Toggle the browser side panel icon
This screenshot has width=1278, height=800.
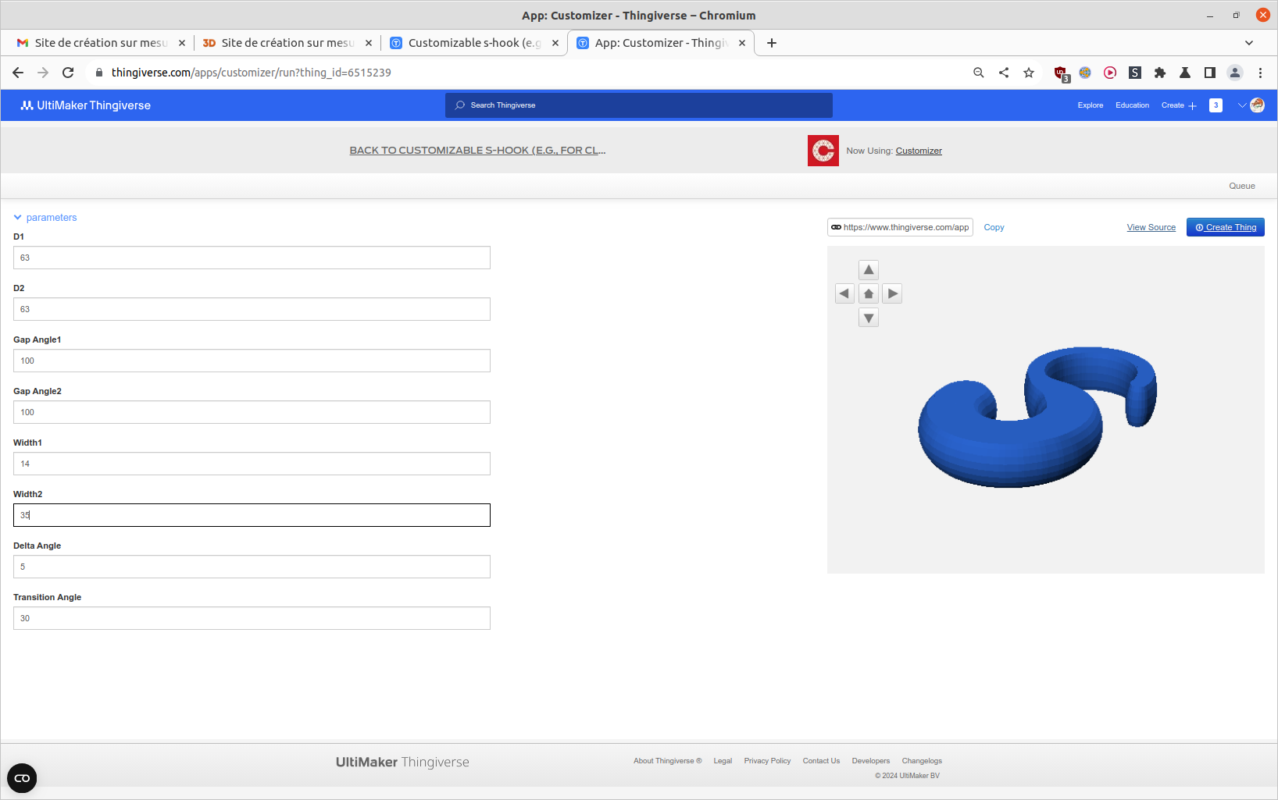(1210, 73)
